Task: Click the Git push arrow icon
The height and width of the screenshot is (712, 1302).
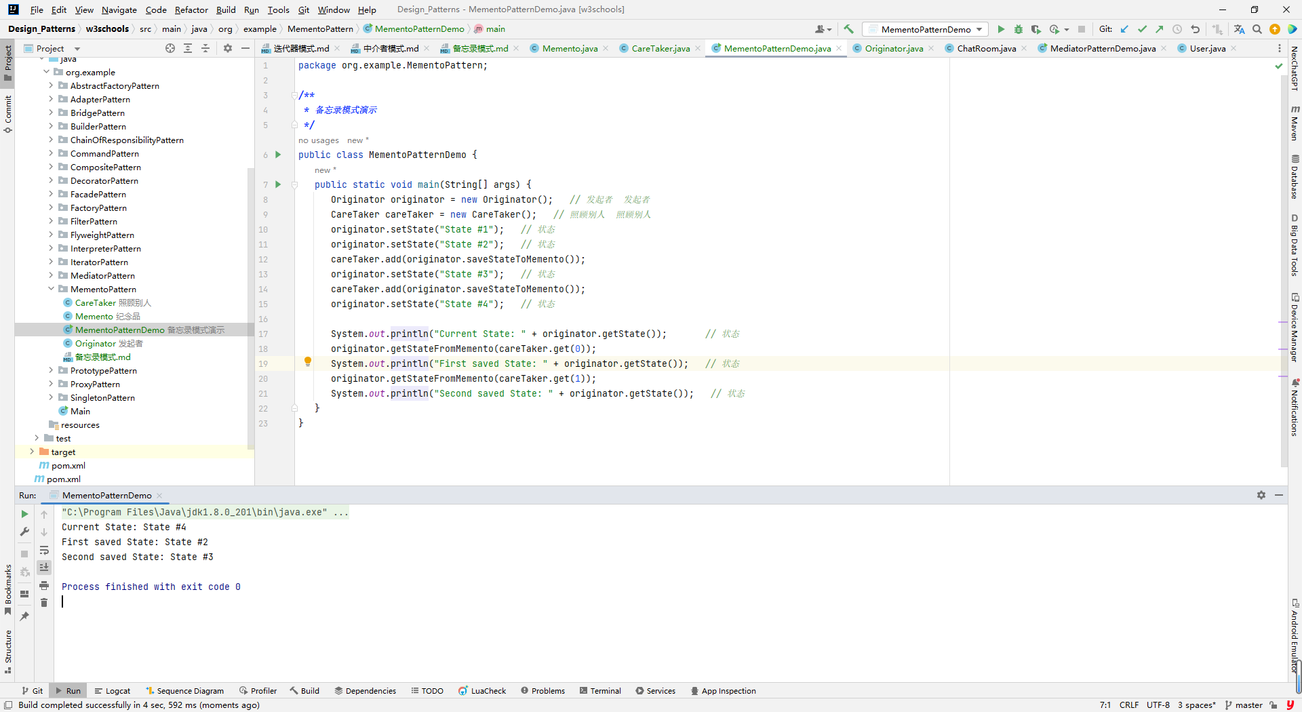Action: pos(1160,29)
